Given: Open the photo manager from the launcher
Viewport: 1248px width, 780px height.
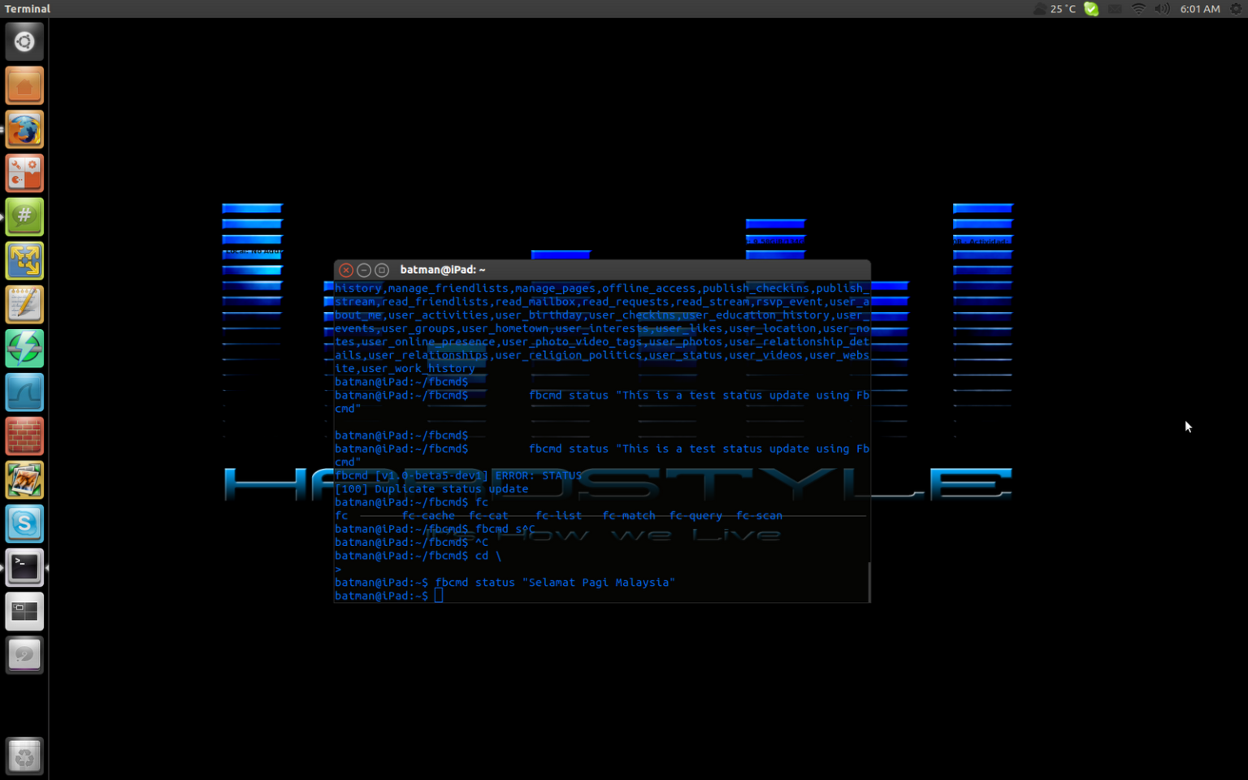Looking at the screenshot, I should [24, 479].
